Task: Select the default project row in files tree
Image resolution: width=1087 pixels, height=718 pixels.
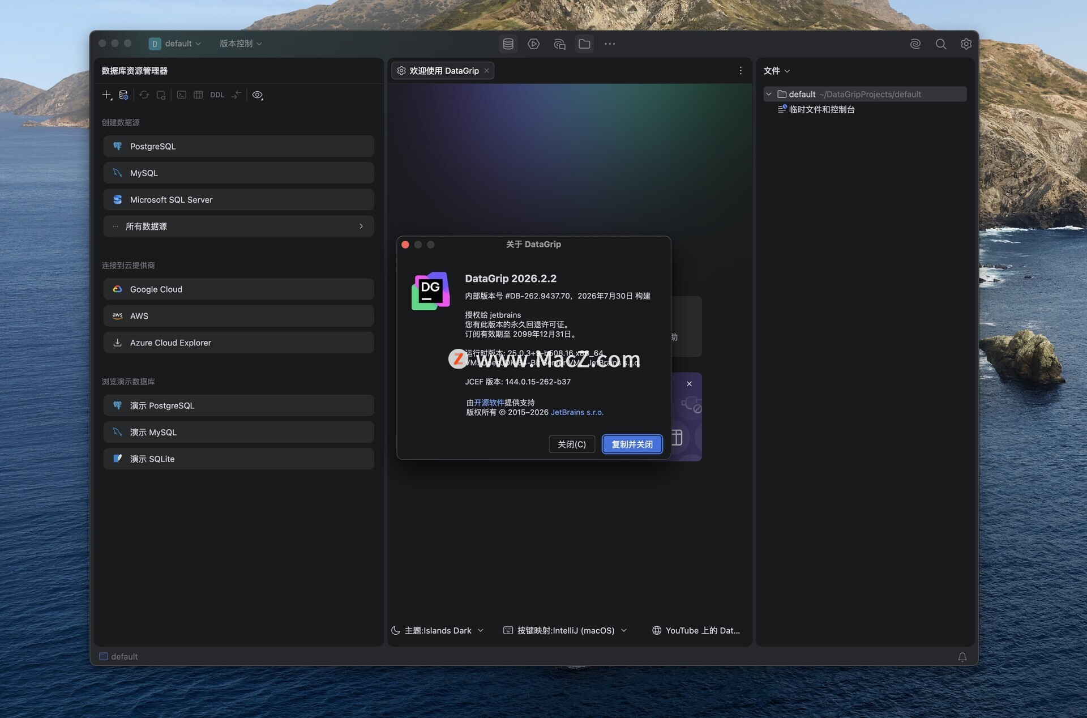Action: pos(864,95)
